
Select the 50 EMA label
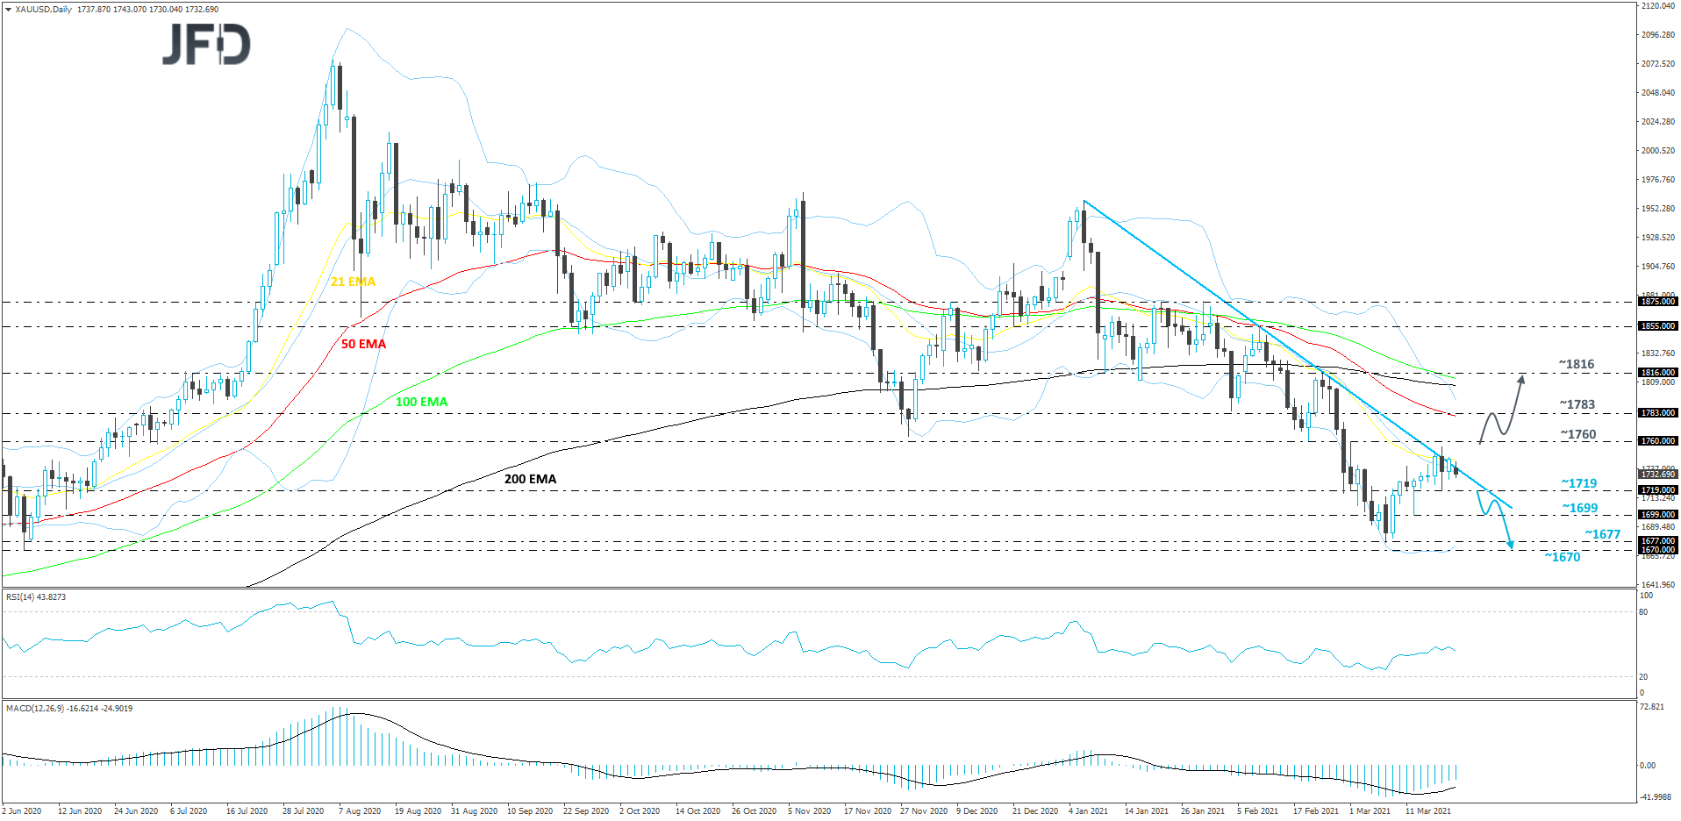point(363,344)
